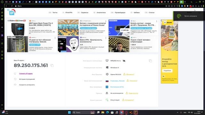Open the location link beside the Russian flag

pos(118,81)
